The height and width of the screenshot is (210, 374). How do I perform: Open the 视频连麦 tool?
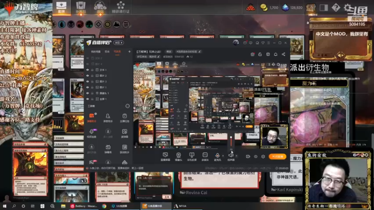[92, 133]
